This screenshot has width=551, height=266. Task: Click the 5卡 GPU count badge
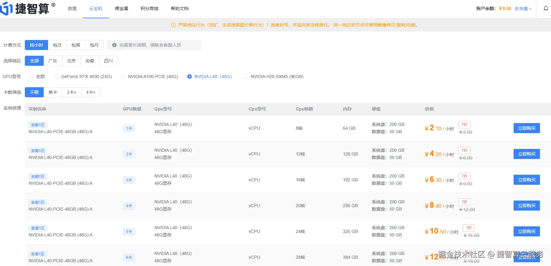129,232
